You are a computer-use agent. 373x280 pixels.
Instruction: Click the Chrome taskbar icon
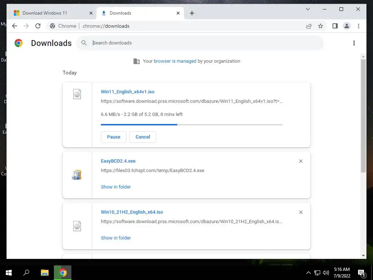click(63, 273)
